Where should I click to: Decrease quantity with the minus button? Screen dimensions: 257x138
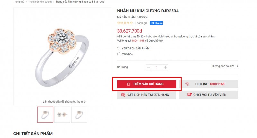click(148, 67)
